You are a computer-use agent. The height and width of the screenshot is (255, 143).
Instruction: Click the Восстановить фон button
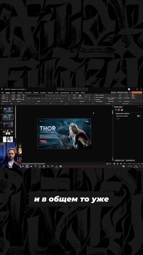click(x=130, y=161)
